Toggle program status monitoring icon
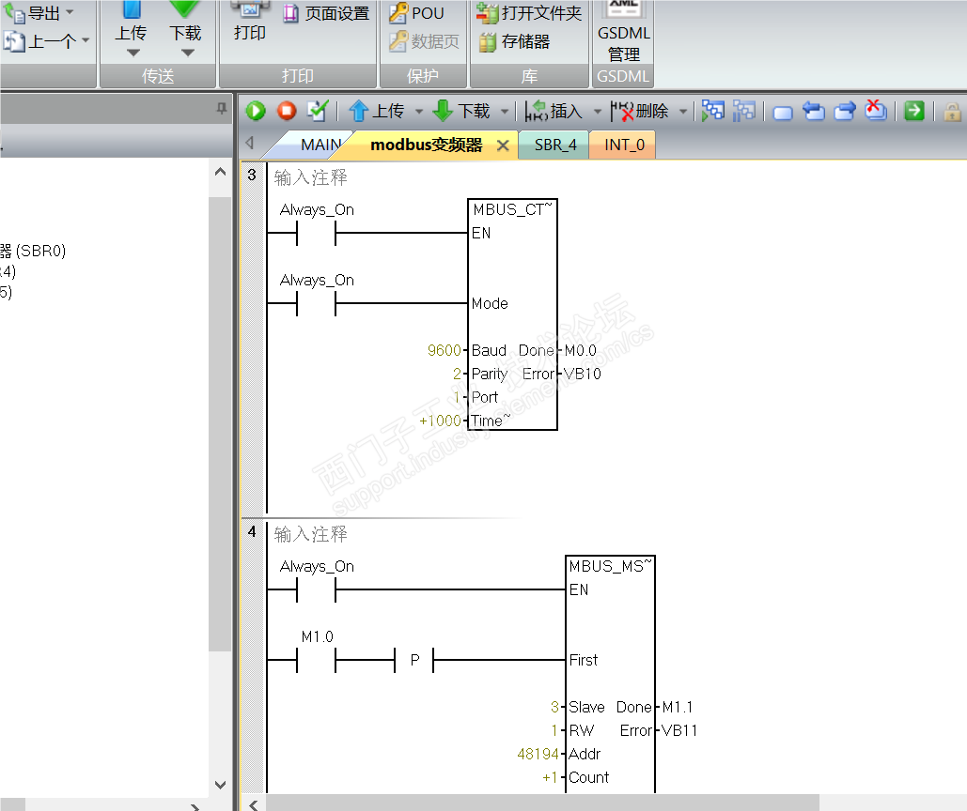Image resolution: width=967 pixels, height=811 pixels. (713, 111)
